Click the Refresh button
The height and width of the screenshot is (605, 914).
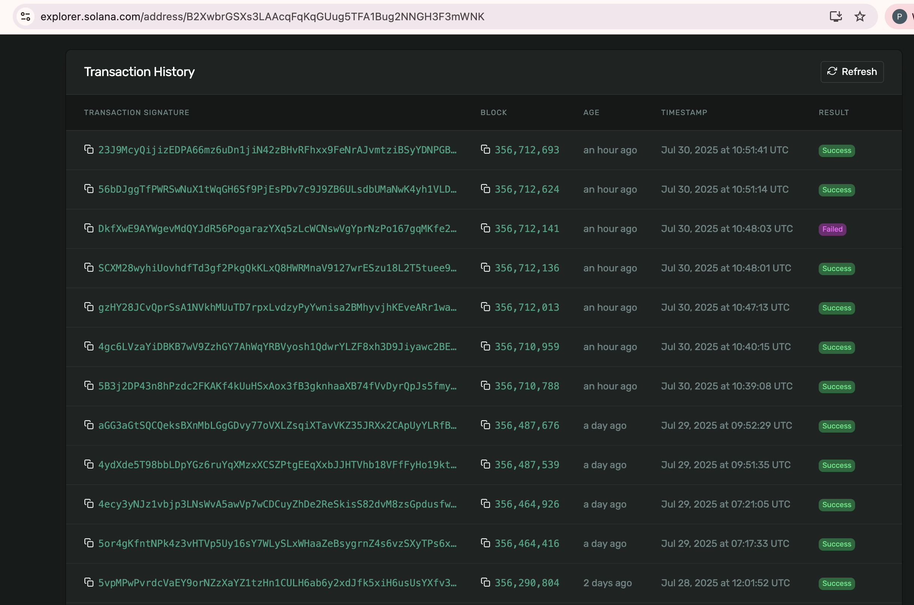[851, 72]
